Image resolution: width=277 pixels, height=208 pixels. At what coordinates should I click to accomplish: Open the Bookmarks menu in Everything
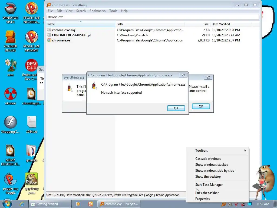[x=97, y=11]
